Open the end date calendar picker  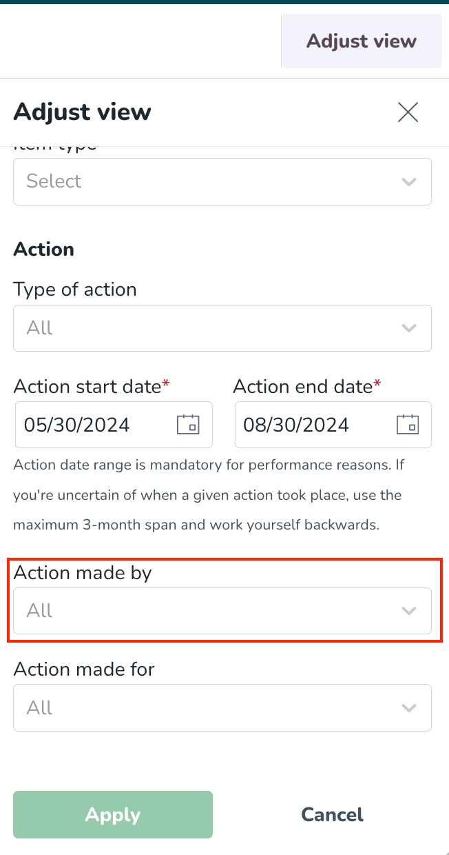[408, 424]
